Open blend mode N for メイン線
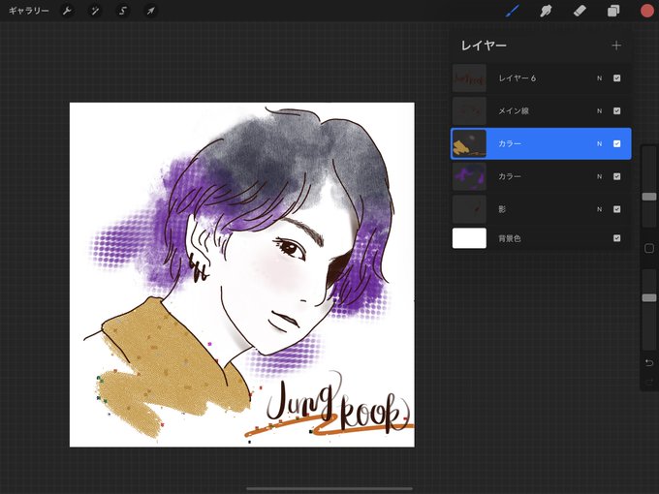The image size is (659, 494). coord(599,110)
